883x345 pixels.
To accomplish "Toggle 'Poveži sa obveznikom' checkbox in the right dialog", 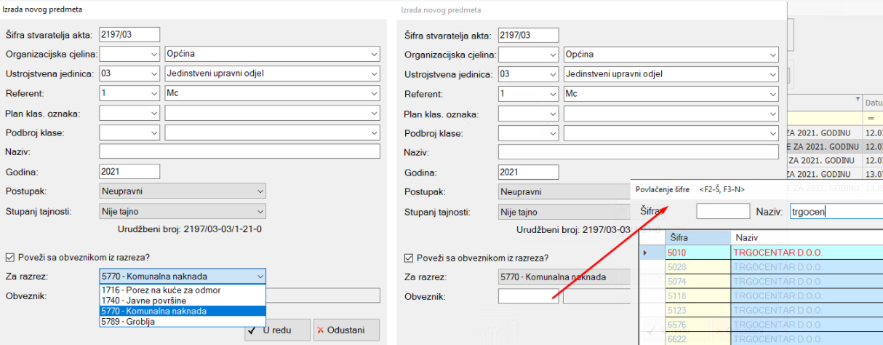I will click(409, 258).
